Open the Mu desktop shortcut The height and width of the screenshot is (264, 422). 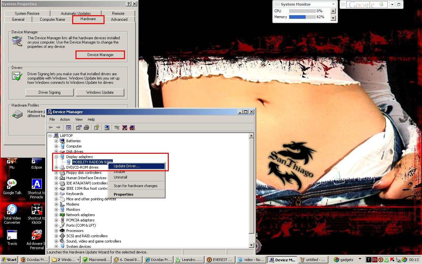[x=12, y=163]
